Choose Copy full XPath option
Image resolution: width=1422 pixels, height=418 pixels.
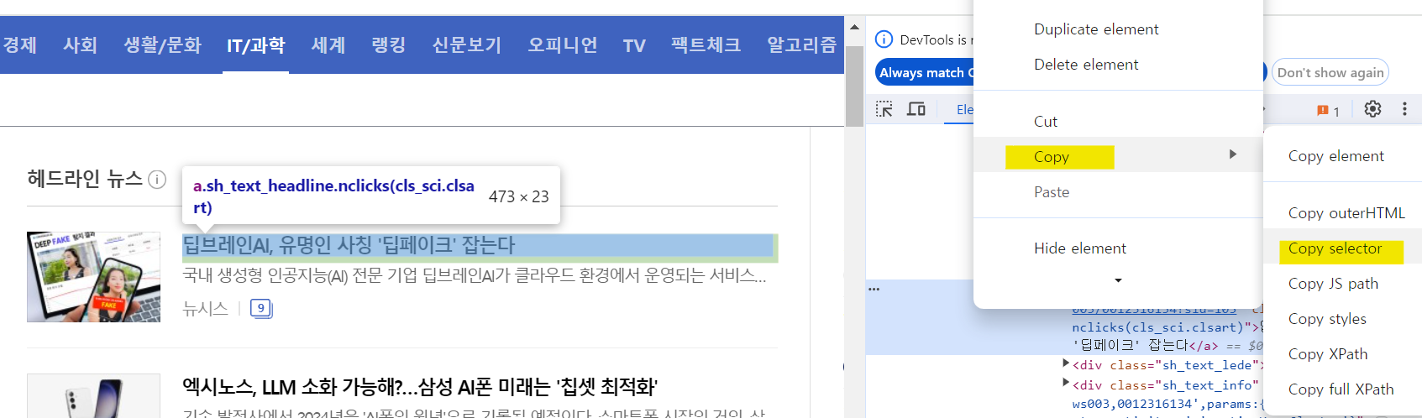(1342, 389)
